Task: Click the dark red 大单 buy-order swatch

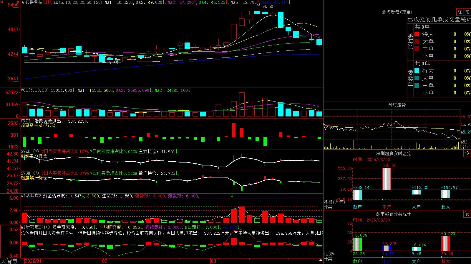Action: [417, 41]
